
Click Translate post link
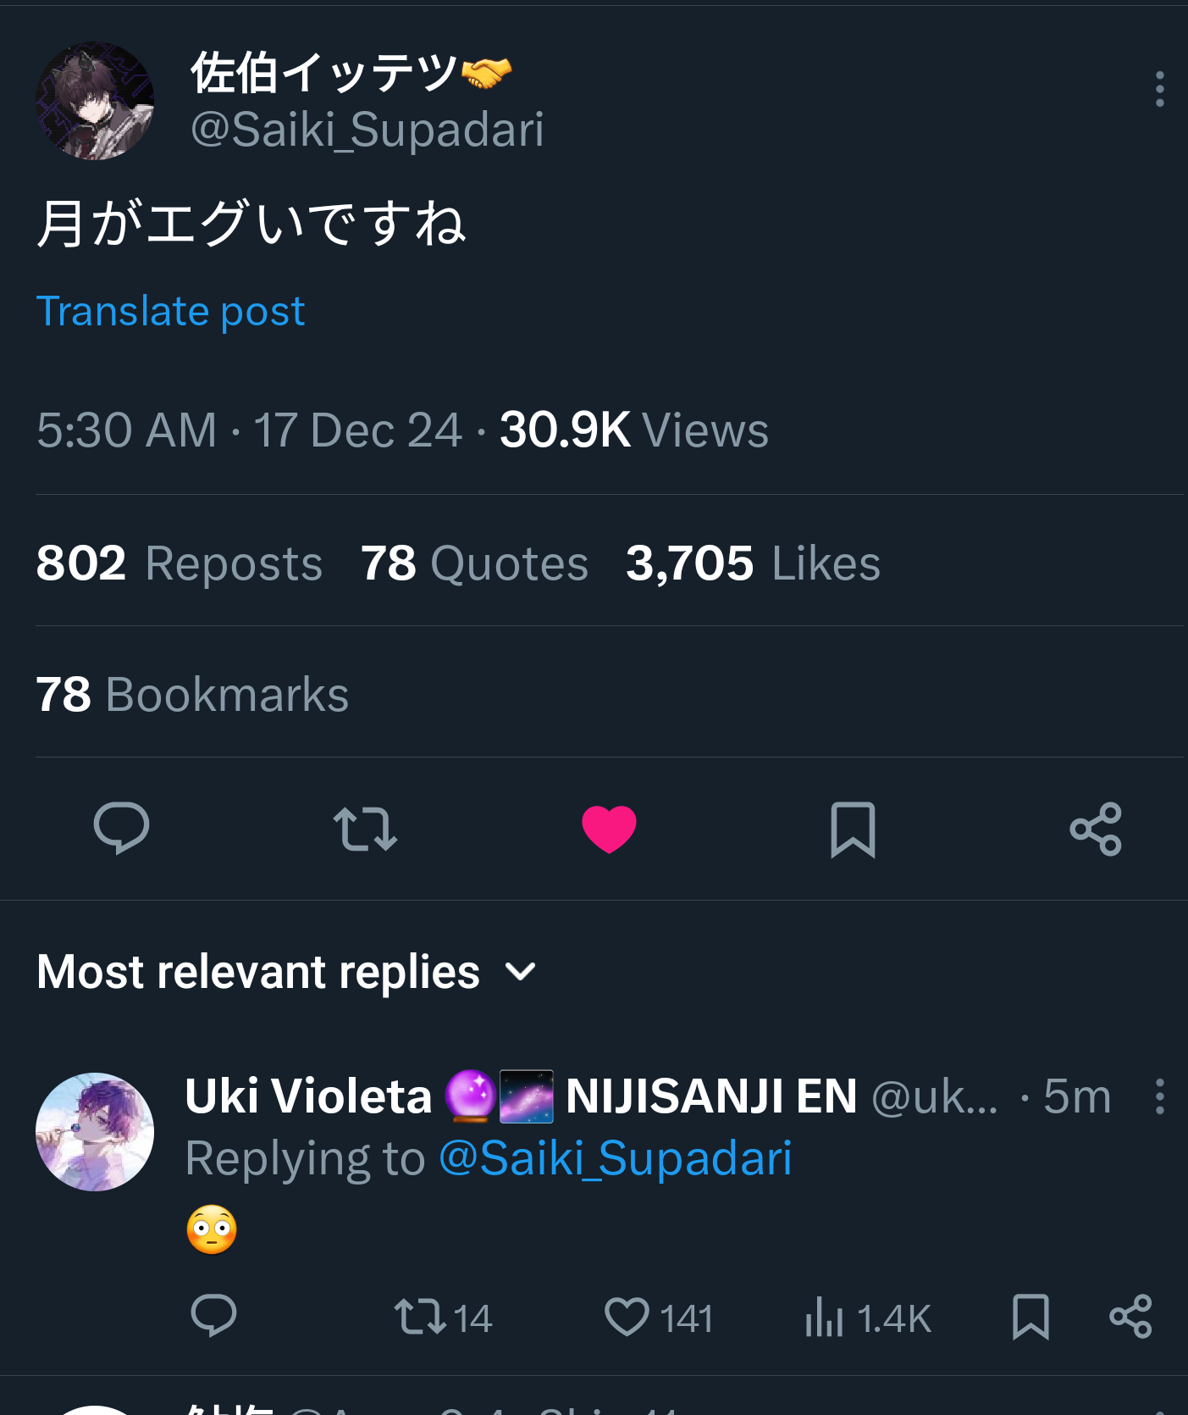pyautogui.click(x=170, y=311)
